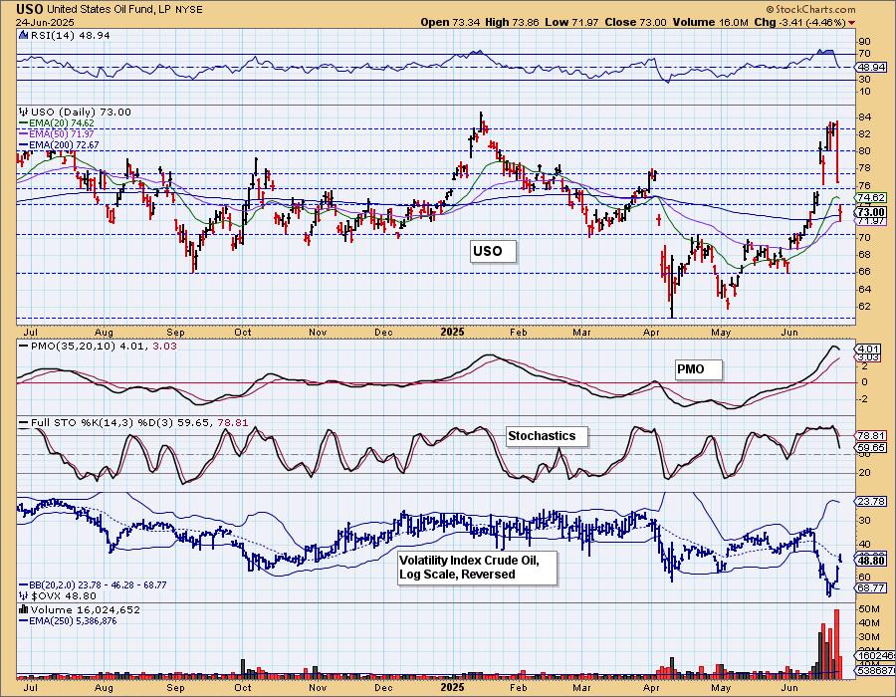Click the 3.03 PMO signal axis tag

[869, 357]
